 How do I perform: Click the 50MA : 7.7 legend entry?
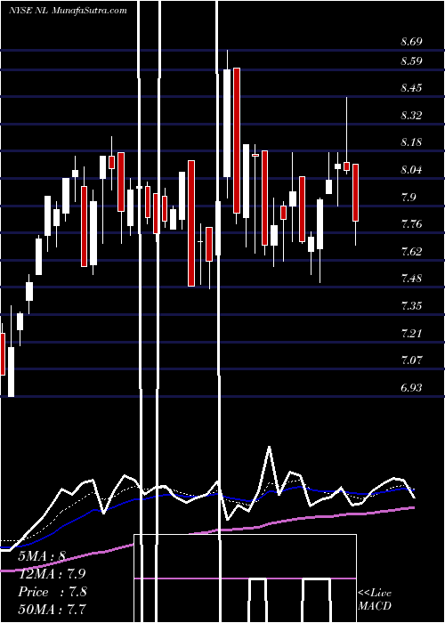pyautogui.click(x=52, y=609)
